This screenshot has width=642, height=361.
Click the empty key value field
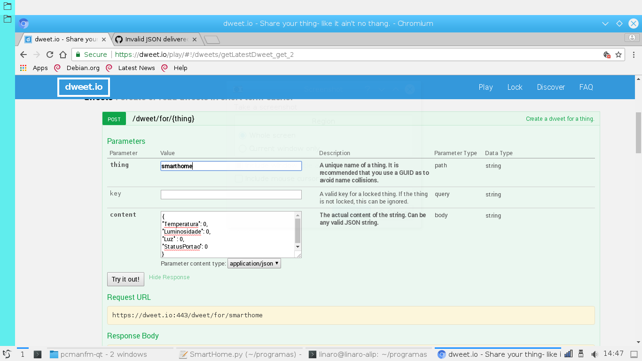click(231, 195)
